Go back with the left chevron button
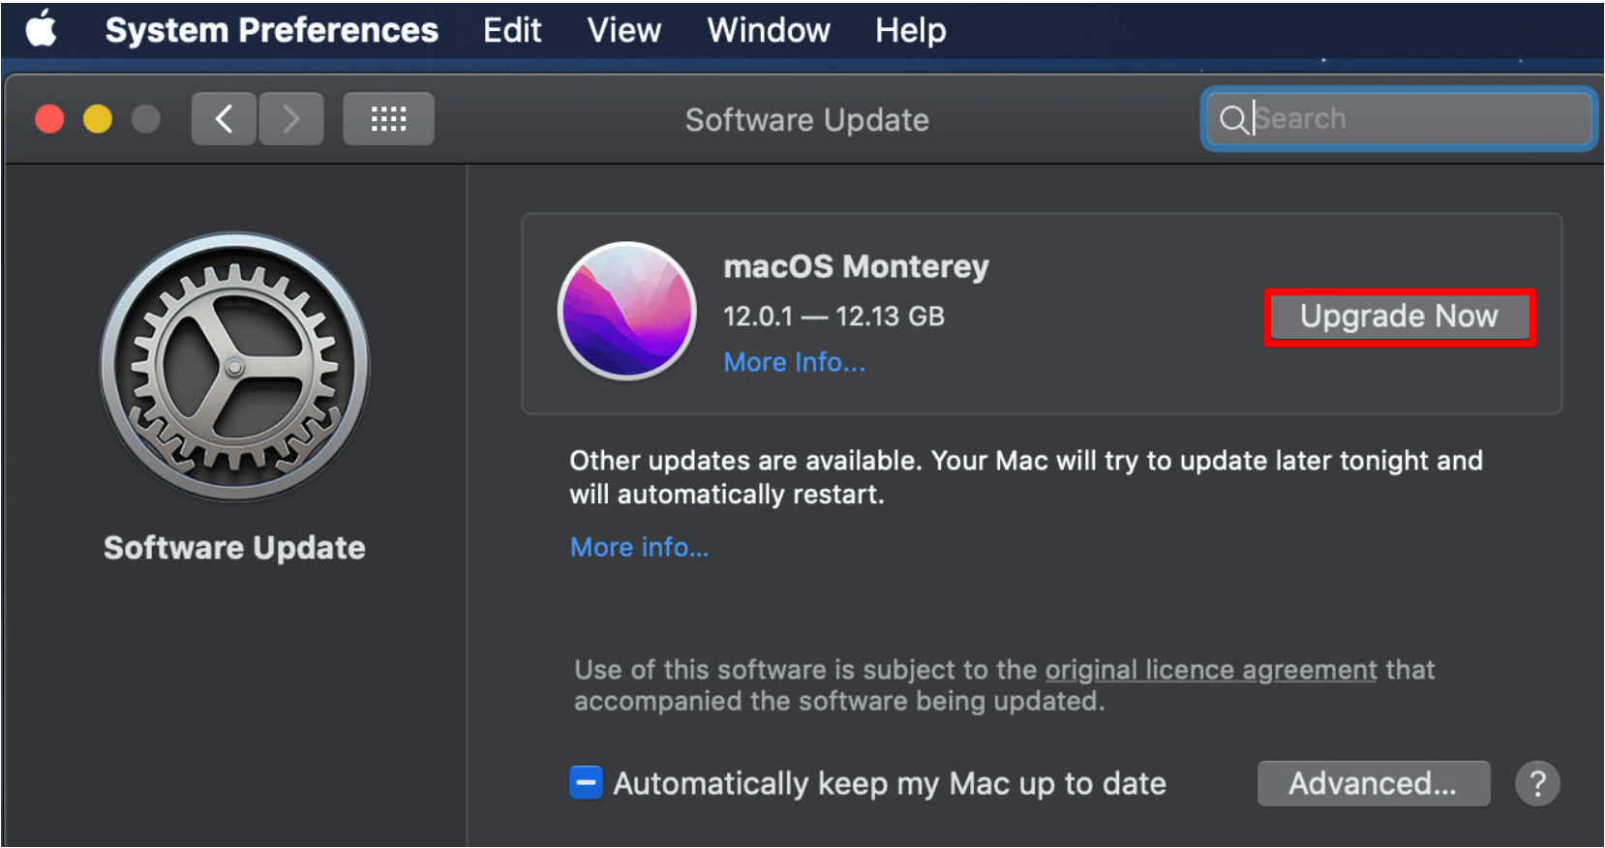Screen dimensions: 1605x848 point(224,119)
